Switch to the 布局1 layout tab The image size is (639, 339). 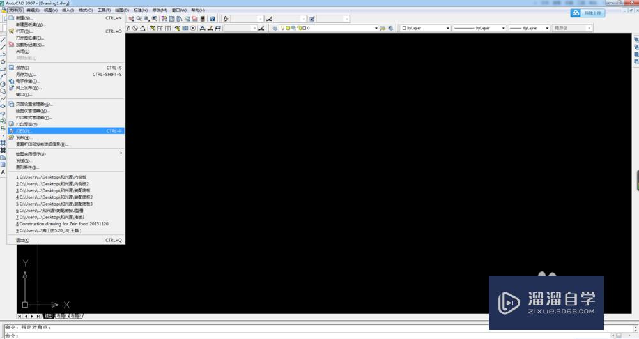click(x=61, y=316)
